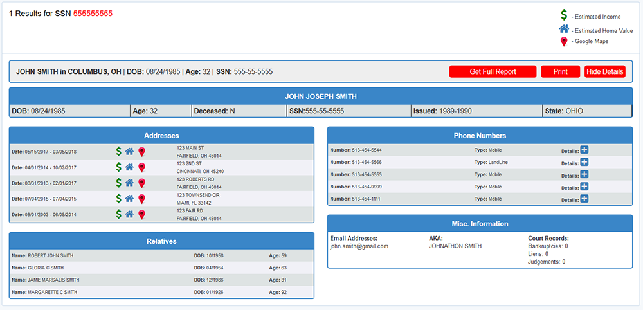Click email john.smith@gmail.com
The height and width of the screenshot is (310, 643).
tap(359, 246)
